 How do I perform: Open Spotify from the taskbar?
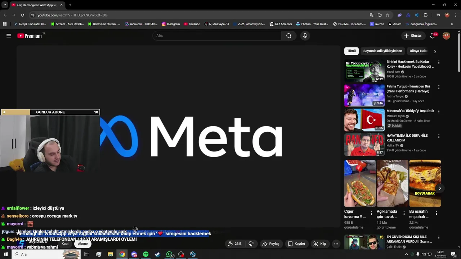point(146,254)
